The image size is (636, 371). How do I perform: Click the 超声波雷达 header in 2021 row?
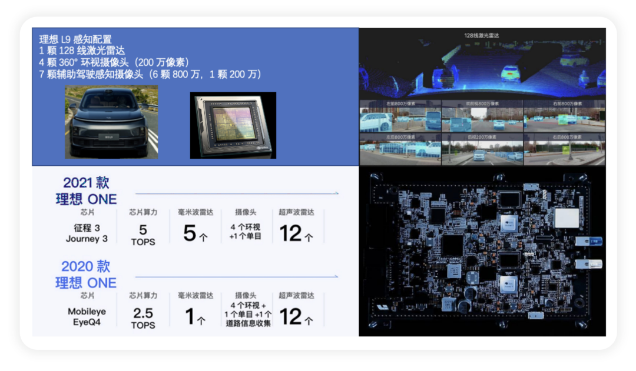296,212
